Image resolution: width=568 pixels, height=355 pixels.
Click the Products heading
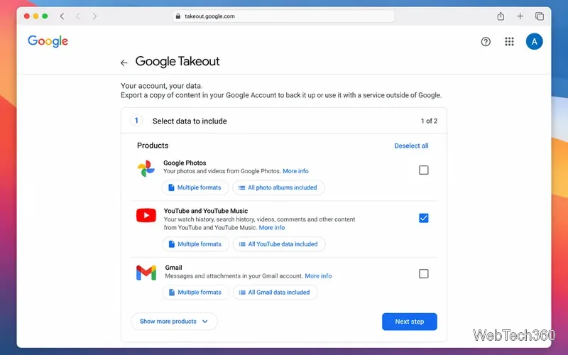coord(153,146)
